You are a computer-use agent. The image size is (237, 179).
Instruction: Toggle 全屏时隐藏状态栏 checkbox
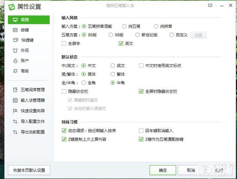tap(141, 91)
